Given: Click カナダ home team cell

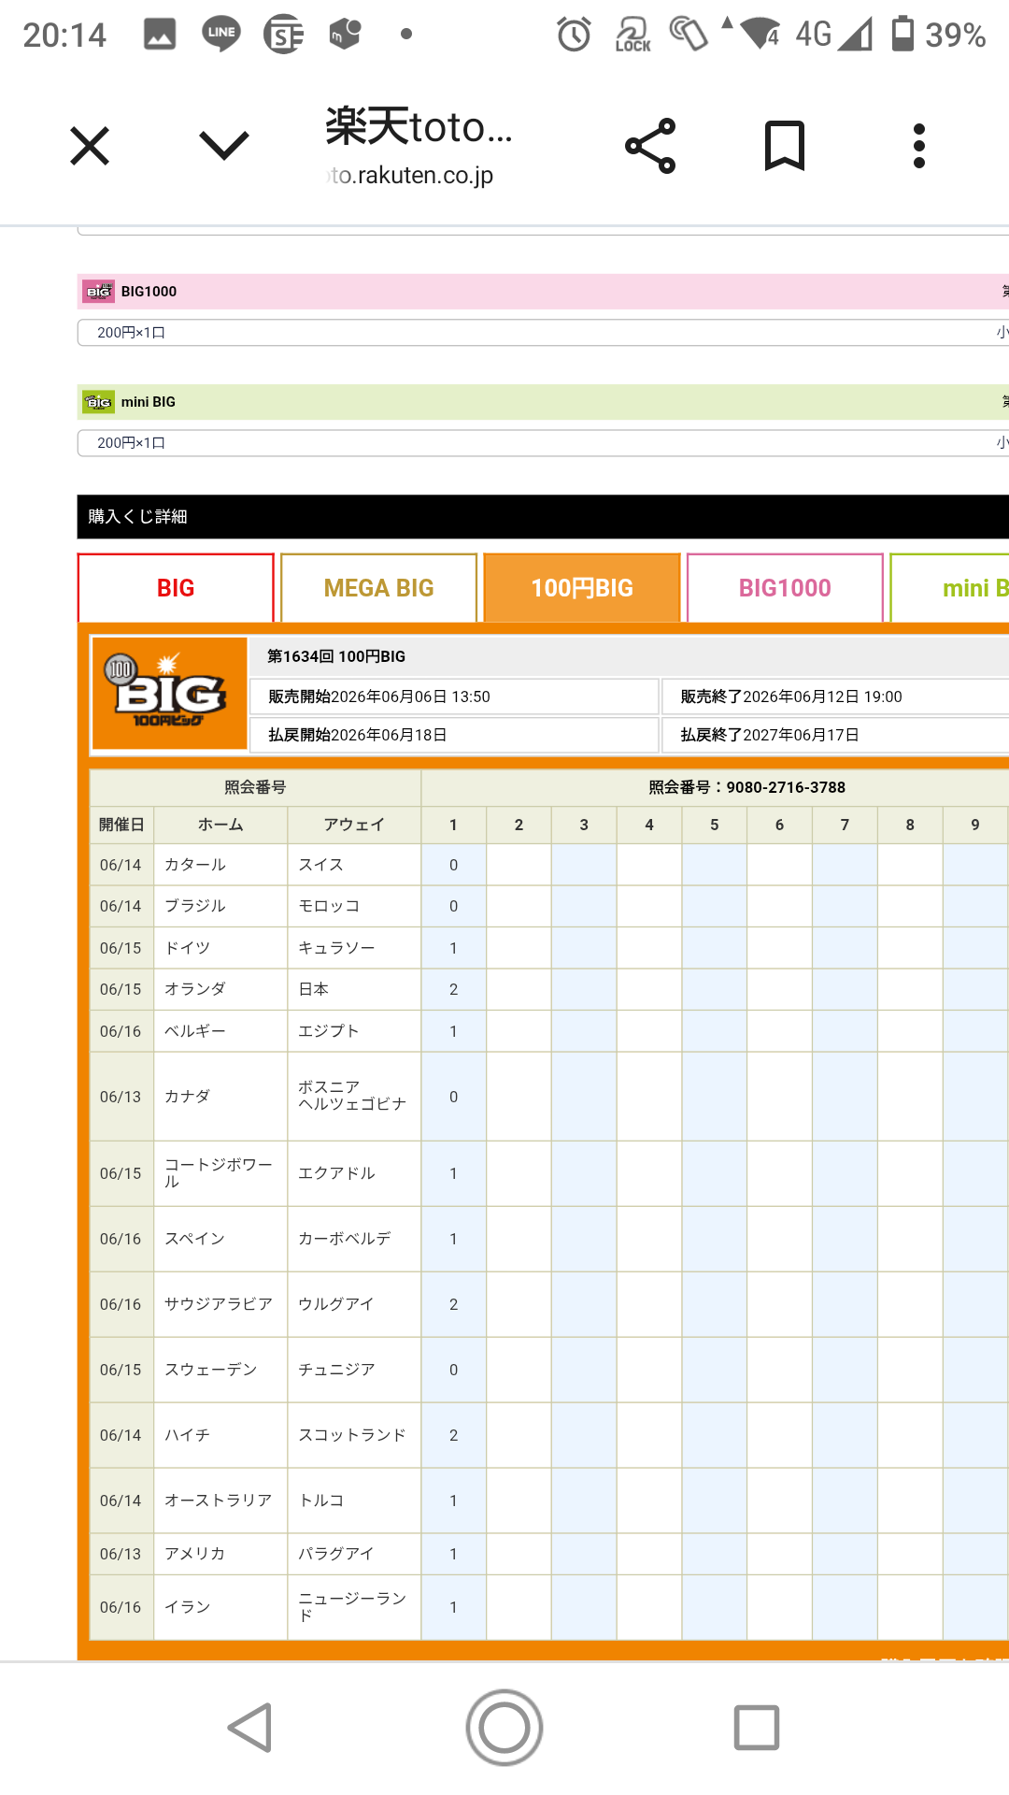Looking at the screenshot, I should [220, 1097].
